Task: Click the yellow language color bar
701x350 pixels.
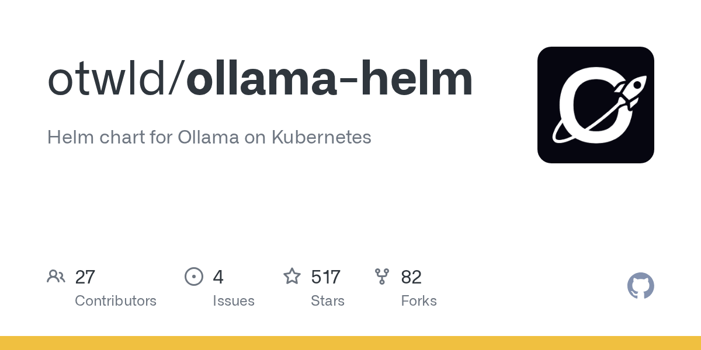Action: tap(350, 343)
